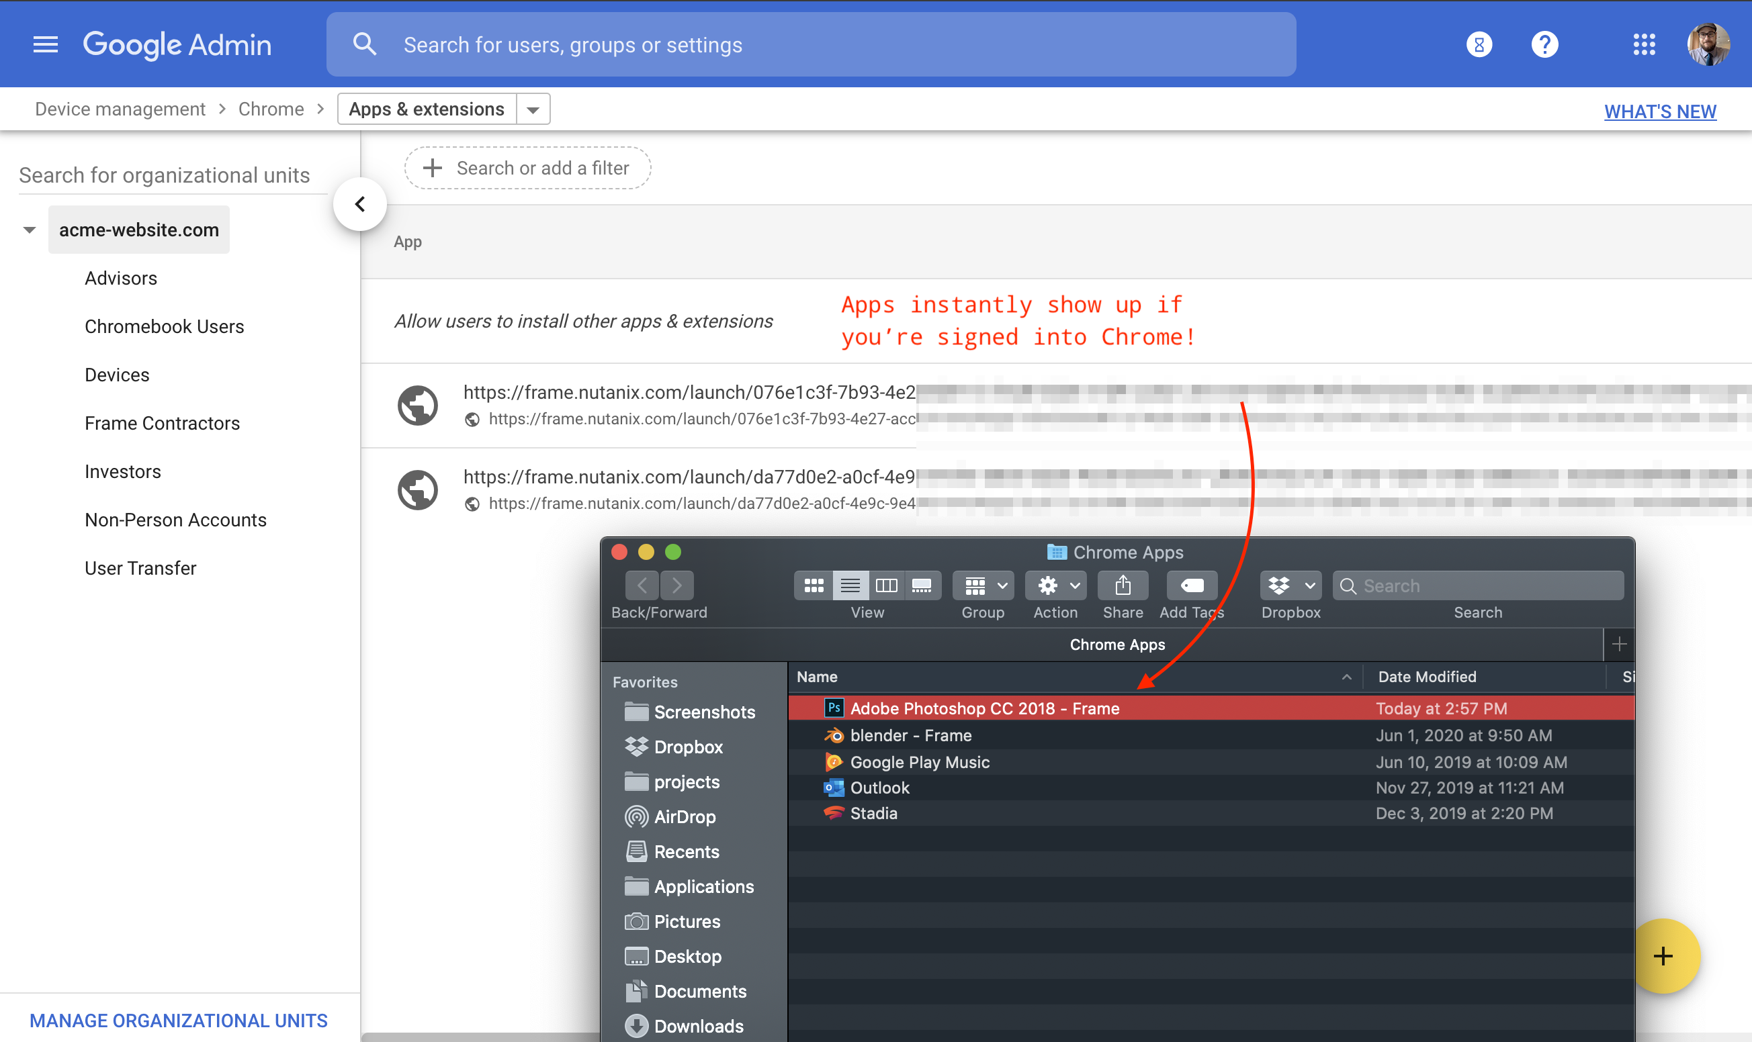Open the main hamburger menu
1752x1042 pixels.
(46, 45)
